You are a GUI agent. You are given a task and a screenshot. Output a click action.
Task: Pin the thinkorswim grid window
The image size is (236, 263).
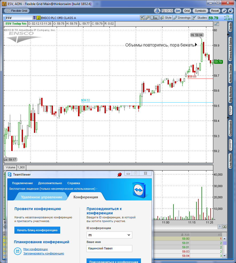(x=224, y=11)
